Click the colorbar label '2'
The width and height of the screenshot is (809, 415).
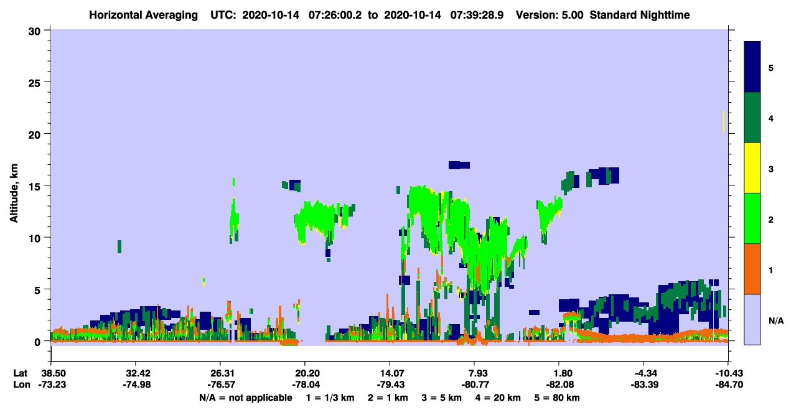[771, 218]
